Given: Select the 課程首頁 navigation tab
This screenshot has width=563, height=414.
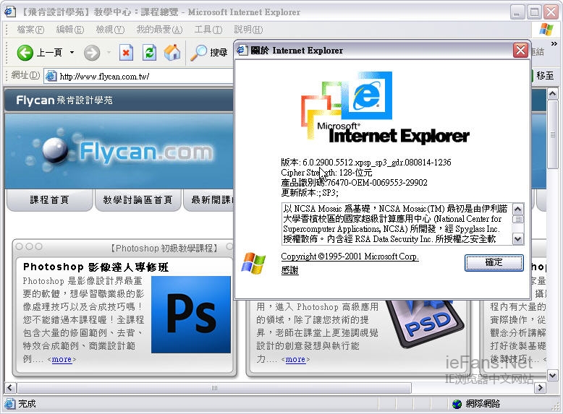Looking at the screenshot, I should point(49,200).
